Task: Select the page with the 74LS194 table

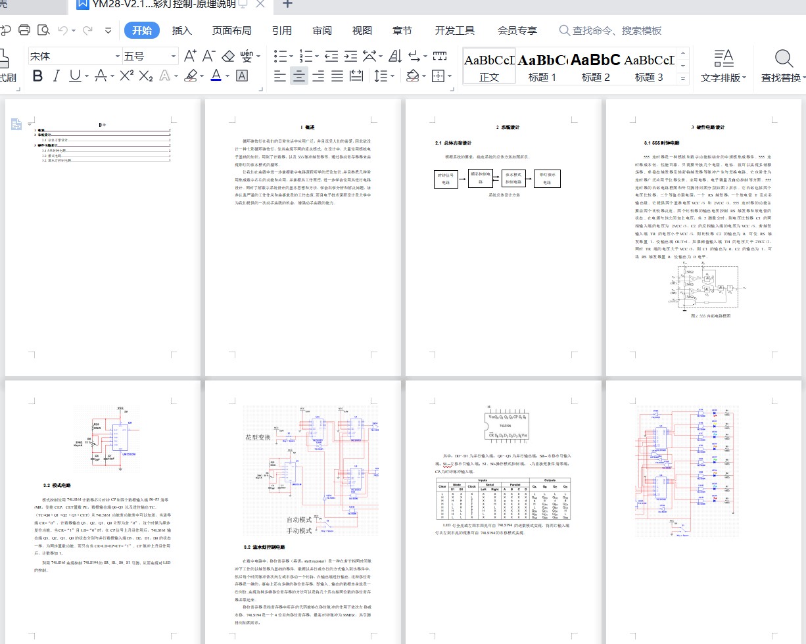Action: pyautogui.click(x=504, y=512)
